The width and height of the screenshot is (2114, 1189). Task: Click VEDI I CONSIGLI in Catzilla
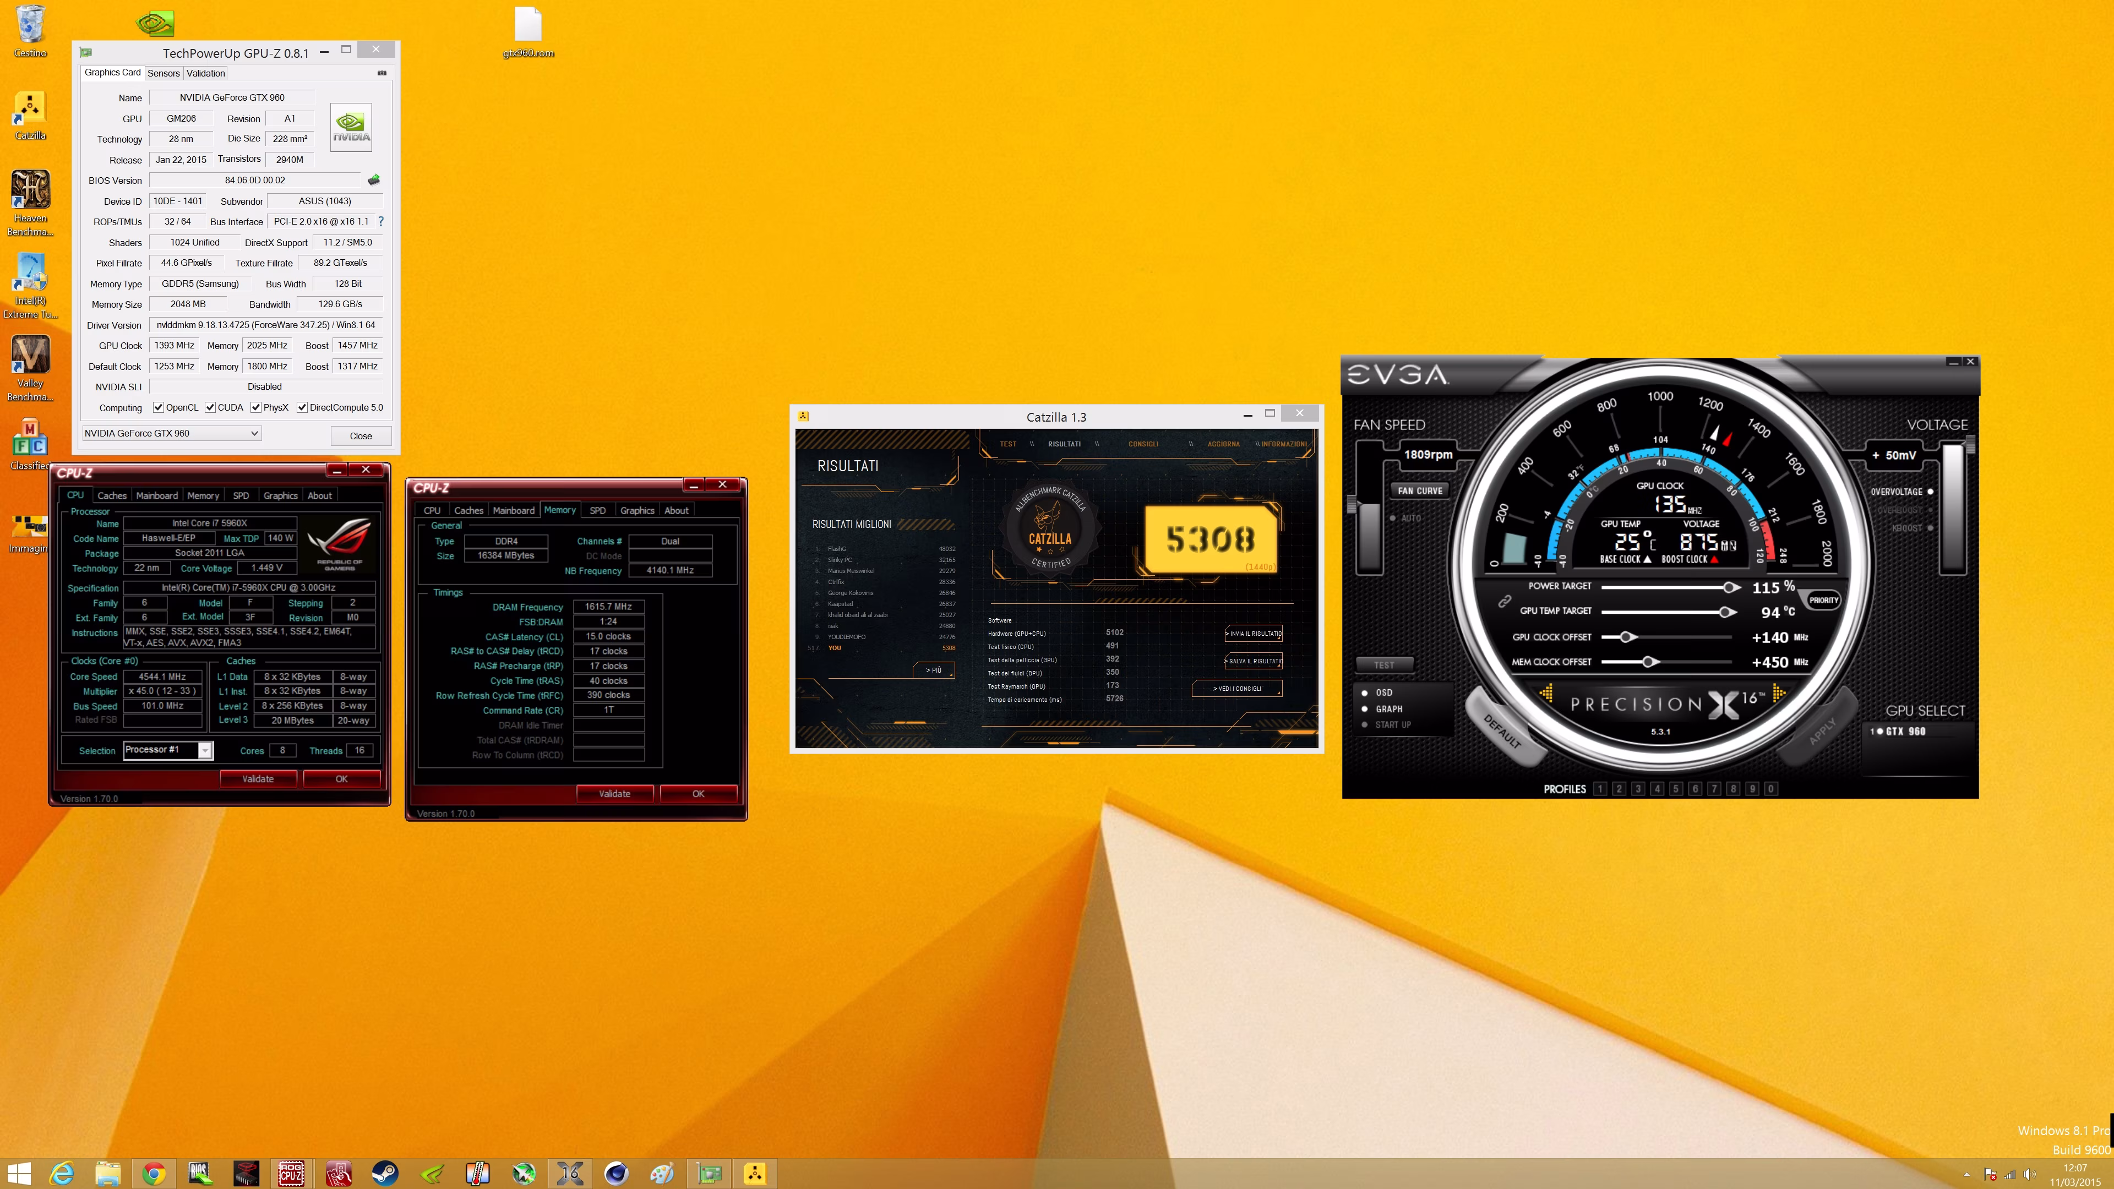tap(1236, 689)
